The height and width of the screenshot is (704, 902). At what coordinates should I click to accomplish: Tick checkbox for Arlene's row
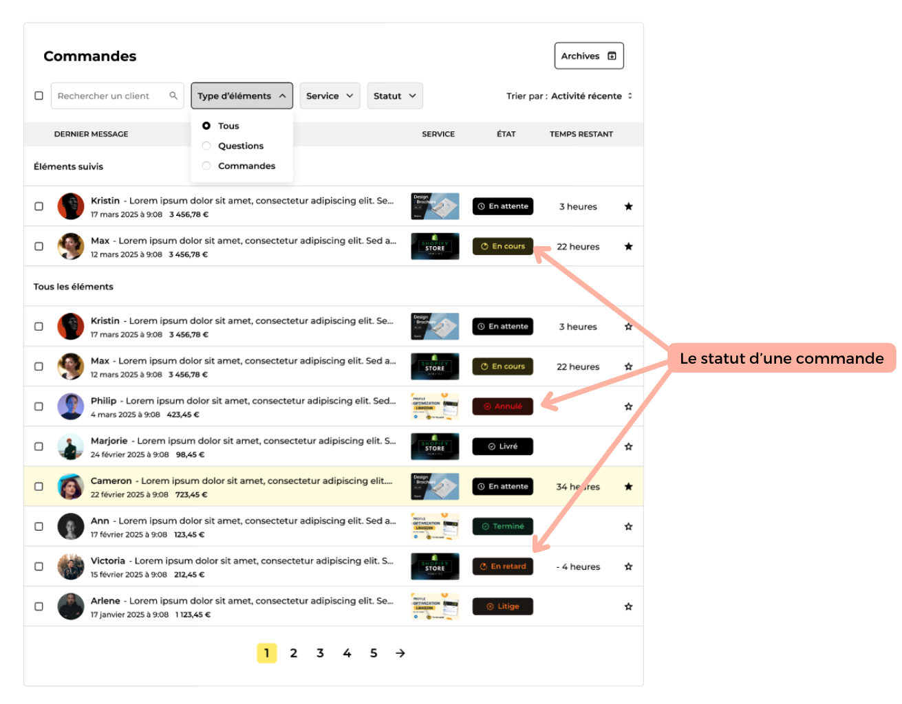(39, 606)
